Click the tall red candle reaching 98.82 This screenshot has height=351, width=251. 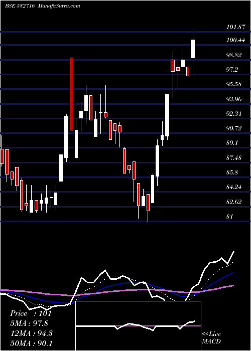tap(71, 94)
